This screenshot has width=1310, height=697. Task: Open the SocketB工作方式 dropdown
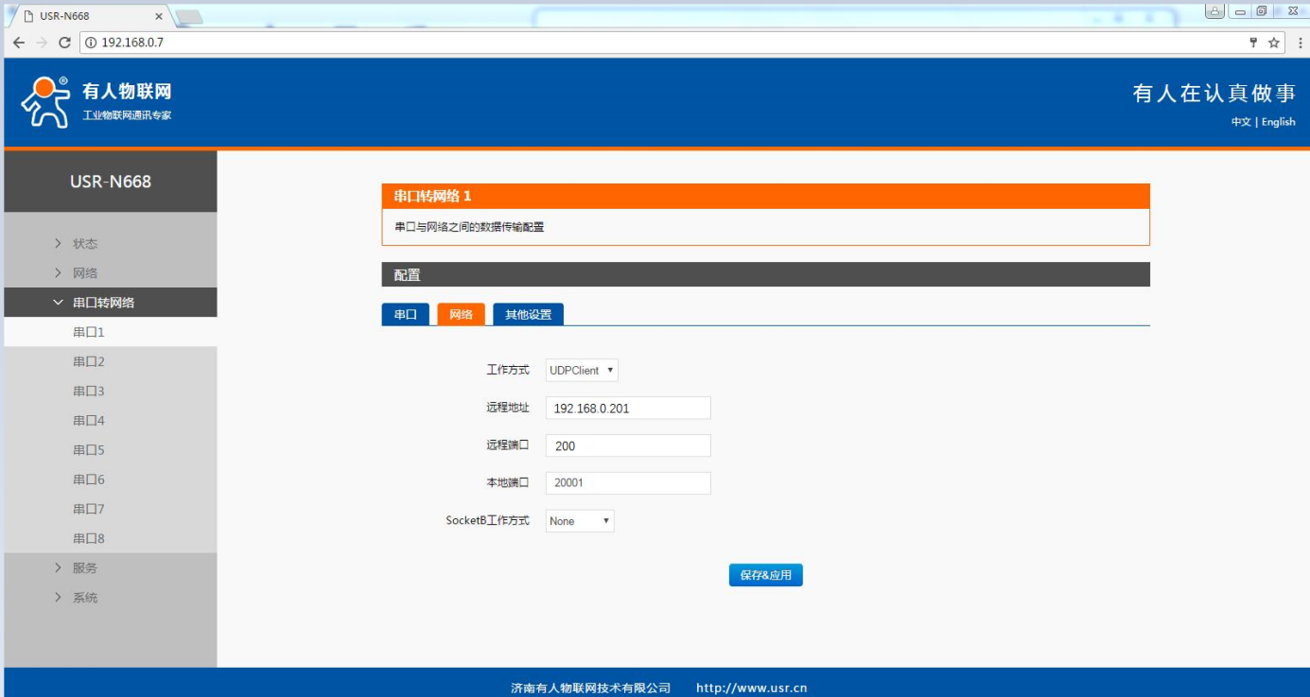[580, 521]
